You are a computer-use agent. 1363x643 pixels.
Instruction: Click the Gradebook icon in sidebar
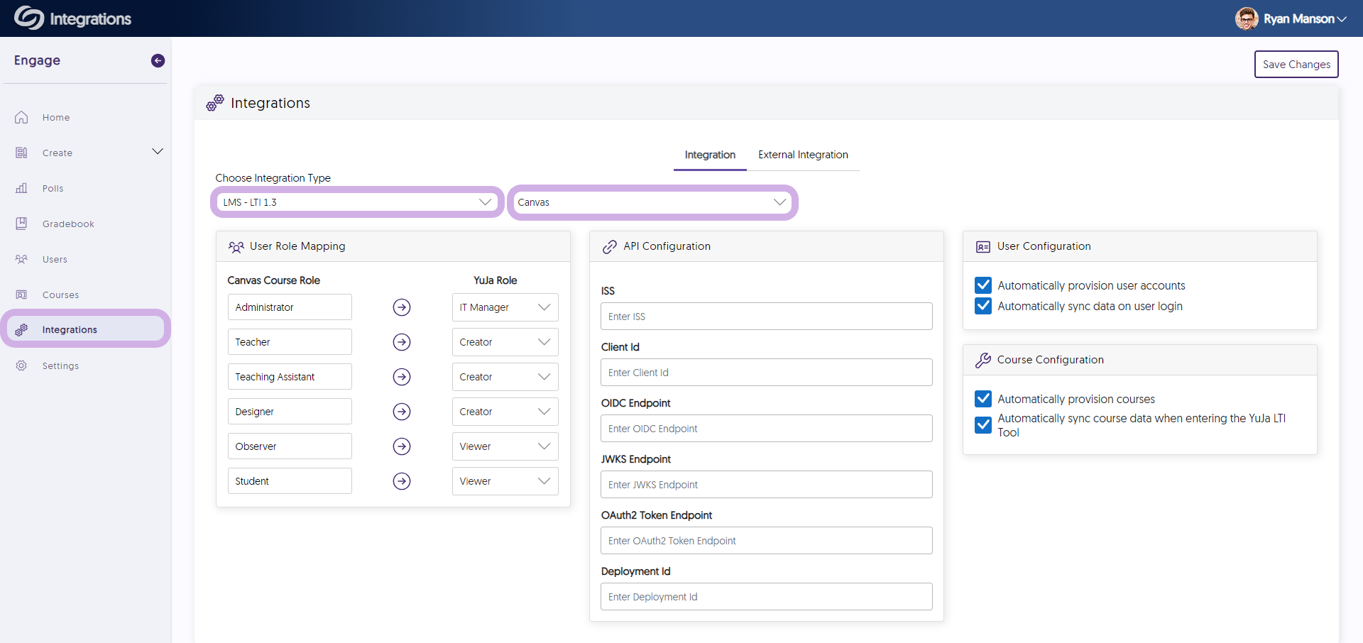pyautogui.click(x=21, y=224)
